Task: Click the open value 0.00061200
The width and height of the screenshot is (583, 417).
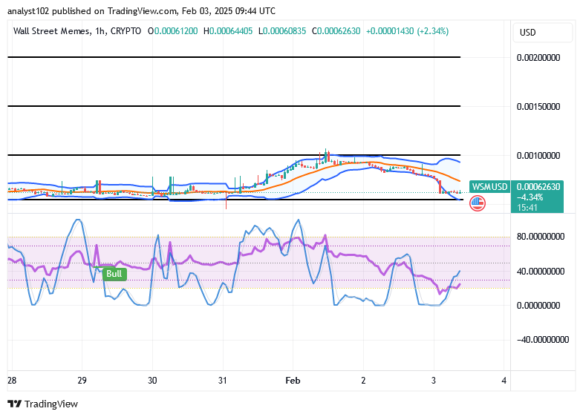Action: 176,31
